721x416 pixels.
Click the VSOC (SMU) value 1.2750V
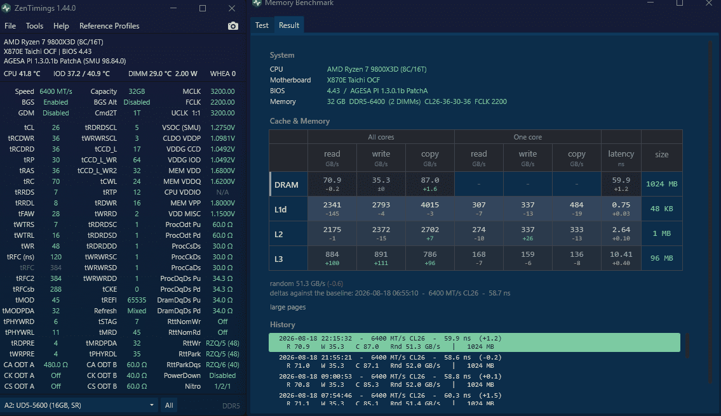(x=222, y=127)
